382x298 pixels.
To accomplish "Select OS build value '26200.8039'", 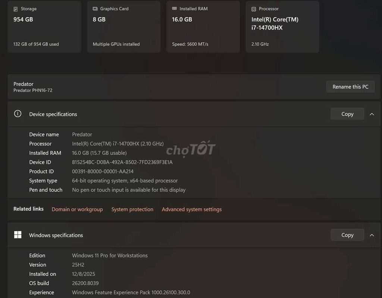I will [x=85, y=283].
